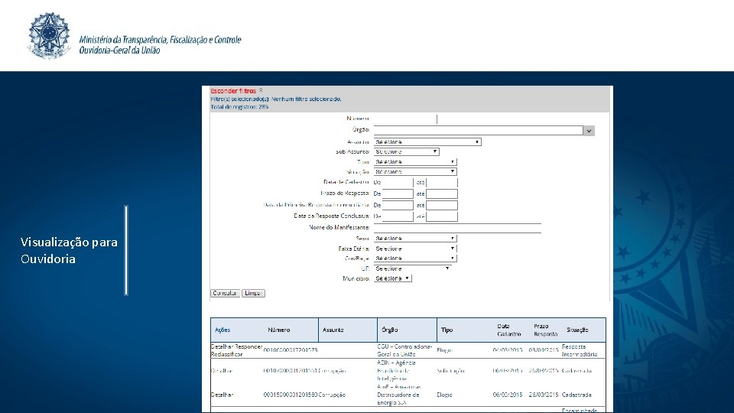Click 'Nenhum filtro selecionado' filter status text

click(306, 99)
